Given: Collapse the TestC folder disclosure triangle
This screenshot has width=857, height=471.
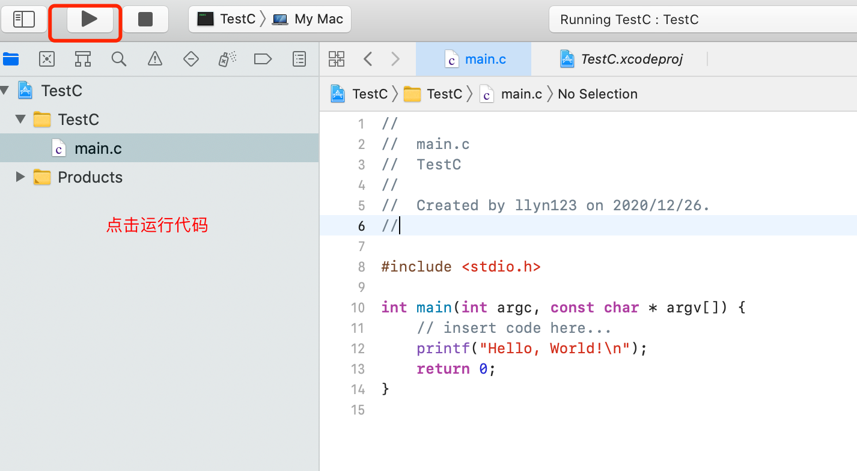Looking at the screenshot, I should click(21, 120).
